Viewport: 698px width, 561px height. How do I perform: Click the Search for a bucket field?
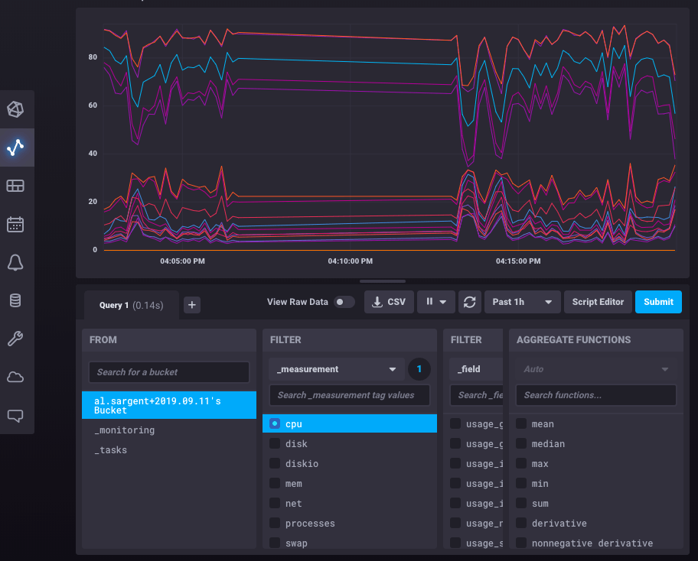pos(168,372)
